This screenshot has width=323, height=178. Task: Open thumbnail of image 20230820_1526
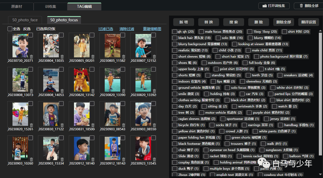pos(20,114)
